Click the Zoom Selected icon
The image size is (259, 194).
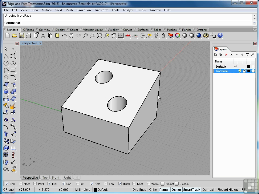107,36
